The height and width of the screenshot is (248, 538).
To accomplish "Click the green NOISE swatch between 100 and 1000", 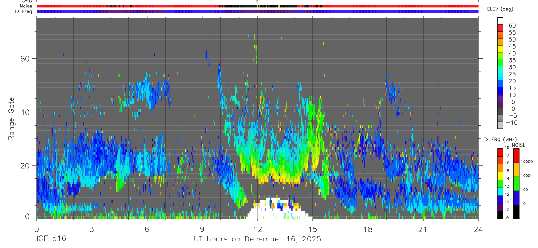I will click(x=517, y=183).
